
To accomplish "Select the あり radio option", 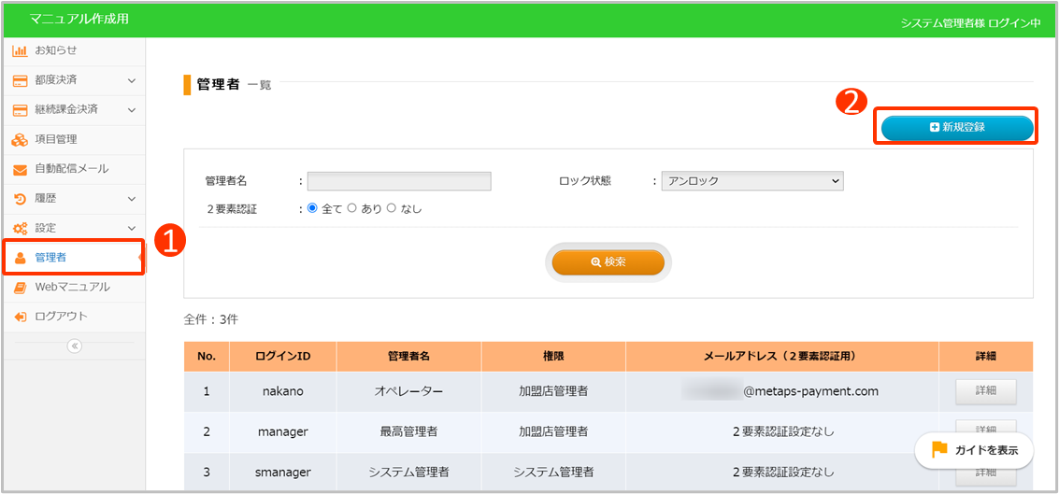I will [352, 209].
